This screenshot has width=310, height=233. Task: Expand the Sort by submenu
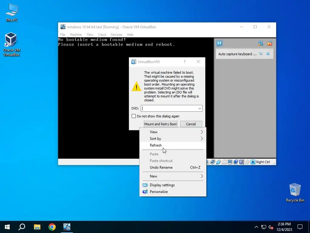pos(173,138)
